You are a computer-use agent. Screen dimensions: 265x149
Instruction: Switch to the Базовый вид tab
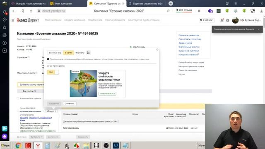coord(55,53)
